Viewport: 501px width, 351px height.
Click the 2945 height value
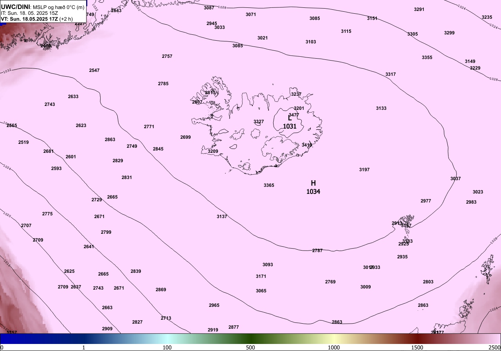coord(212,23)
